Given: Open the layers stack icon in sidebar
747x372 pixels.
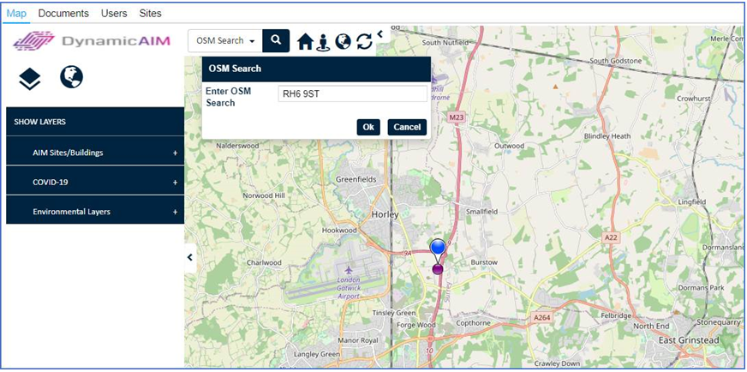Looking at the screenshot, I should click(x=30, y=78).
